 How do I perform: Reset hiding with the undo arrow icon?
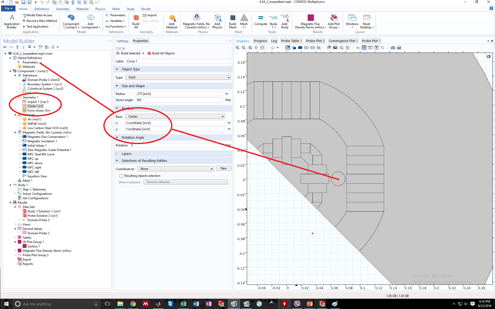click(383, 48)
